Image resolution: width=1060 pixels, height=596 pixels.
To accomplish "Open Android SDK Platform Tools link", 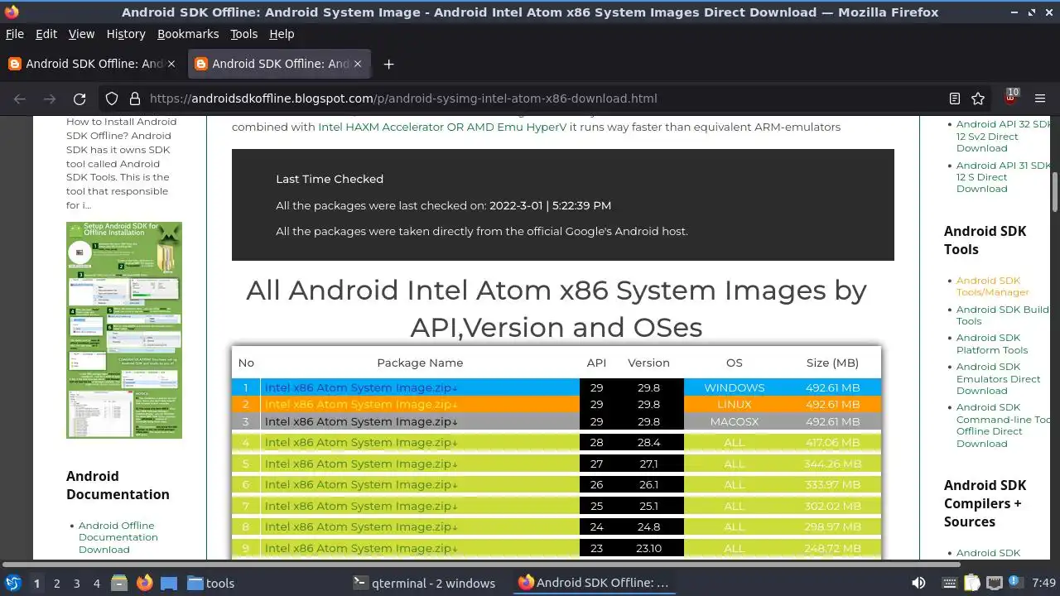I will pyautogui.click(x=992, y=344).
